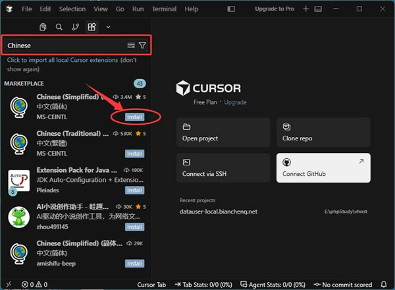Open Extension Pack for Java title
The image size is (395, 290).
pos(77,170)
